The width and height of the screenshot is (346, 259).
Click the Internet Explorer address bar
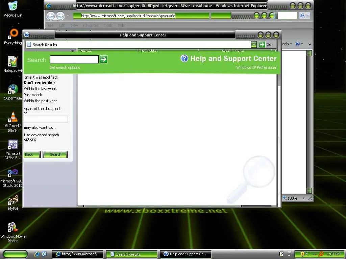pyautogui.click(x=141, y=16)
